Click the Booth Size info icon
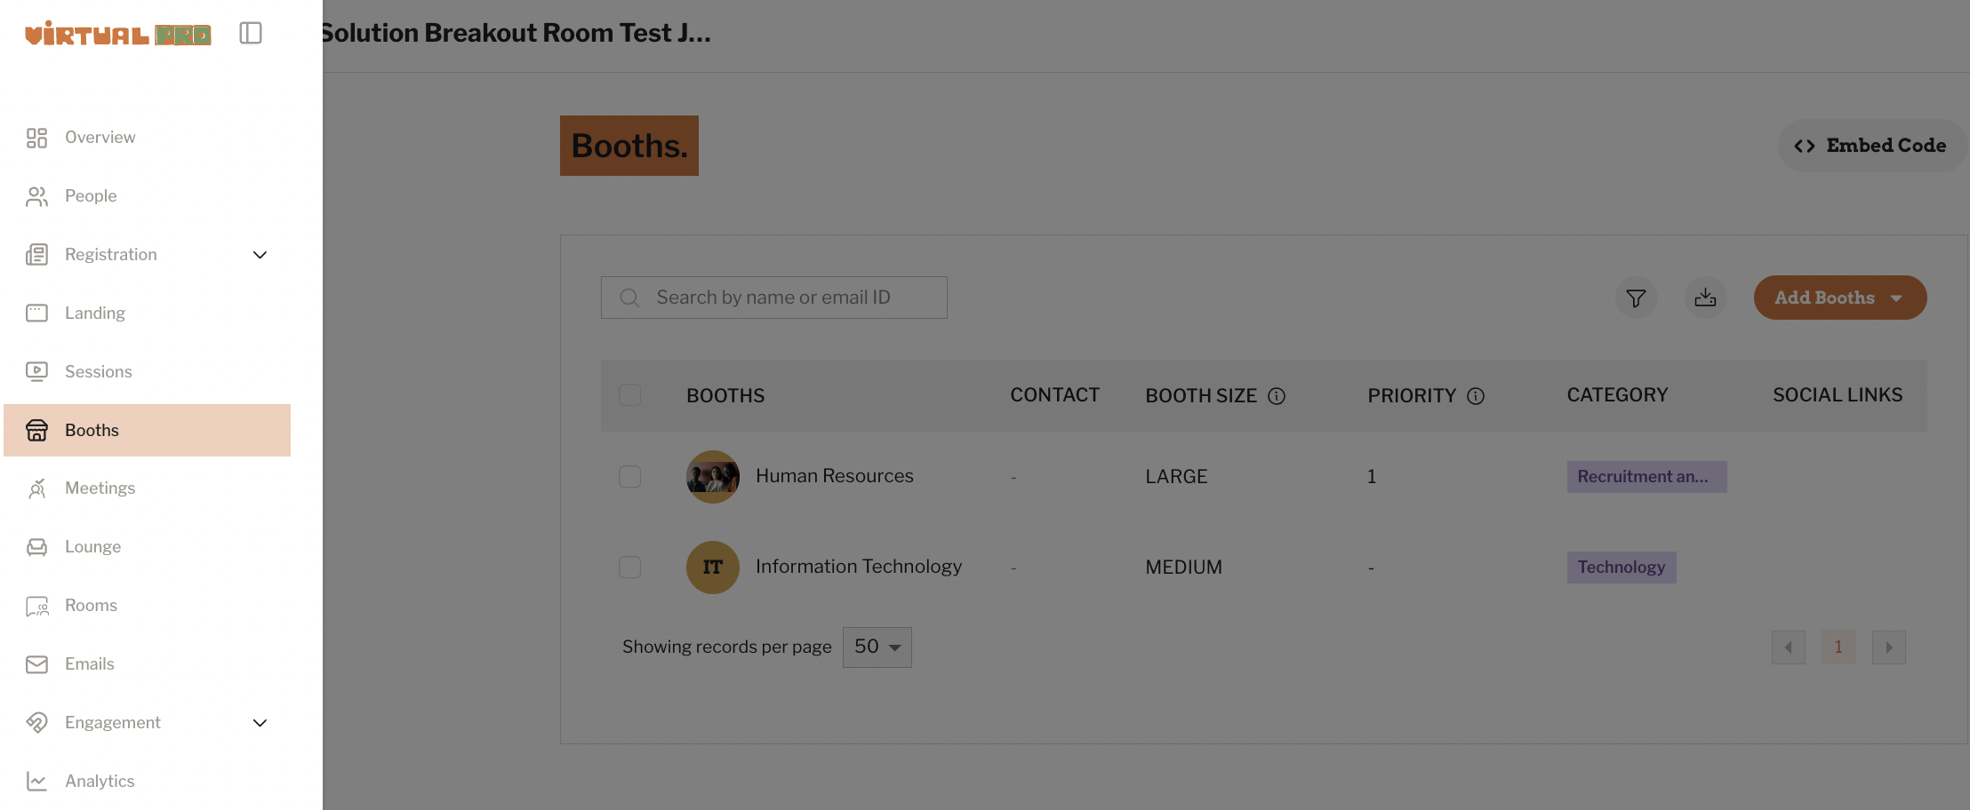The height and width of the screenshot is (810, 1970). pos(1277,396)
